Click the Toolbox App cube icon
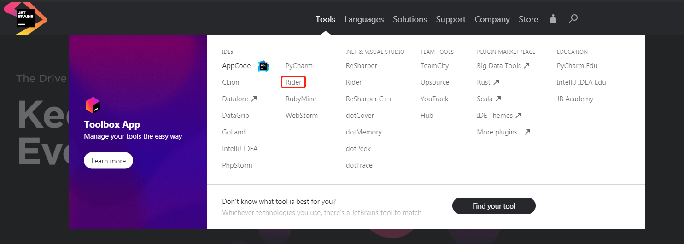684x244 pixels. 93,105
